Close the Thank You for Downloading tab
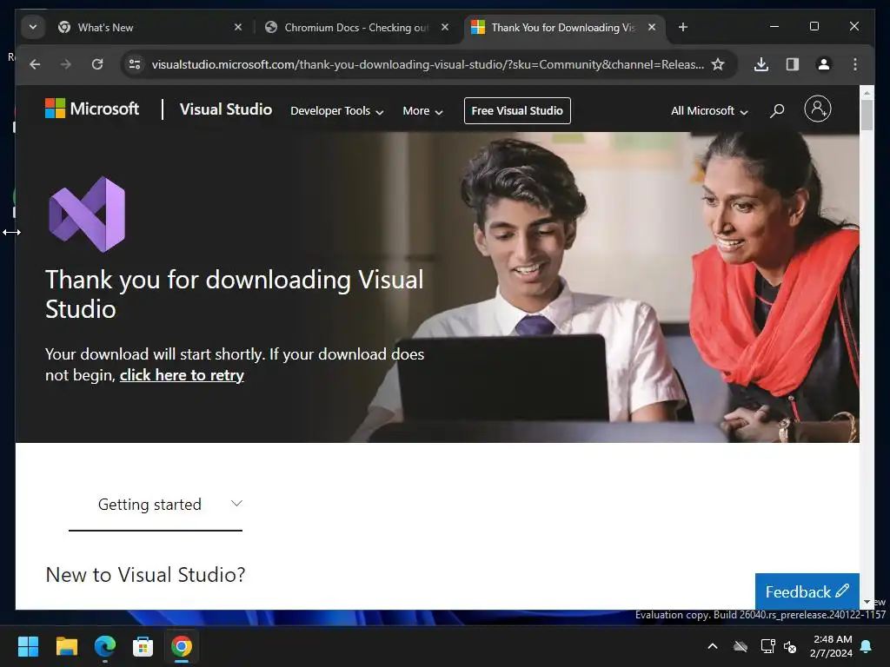Screen dimensions: 890x667 [652, 27]
